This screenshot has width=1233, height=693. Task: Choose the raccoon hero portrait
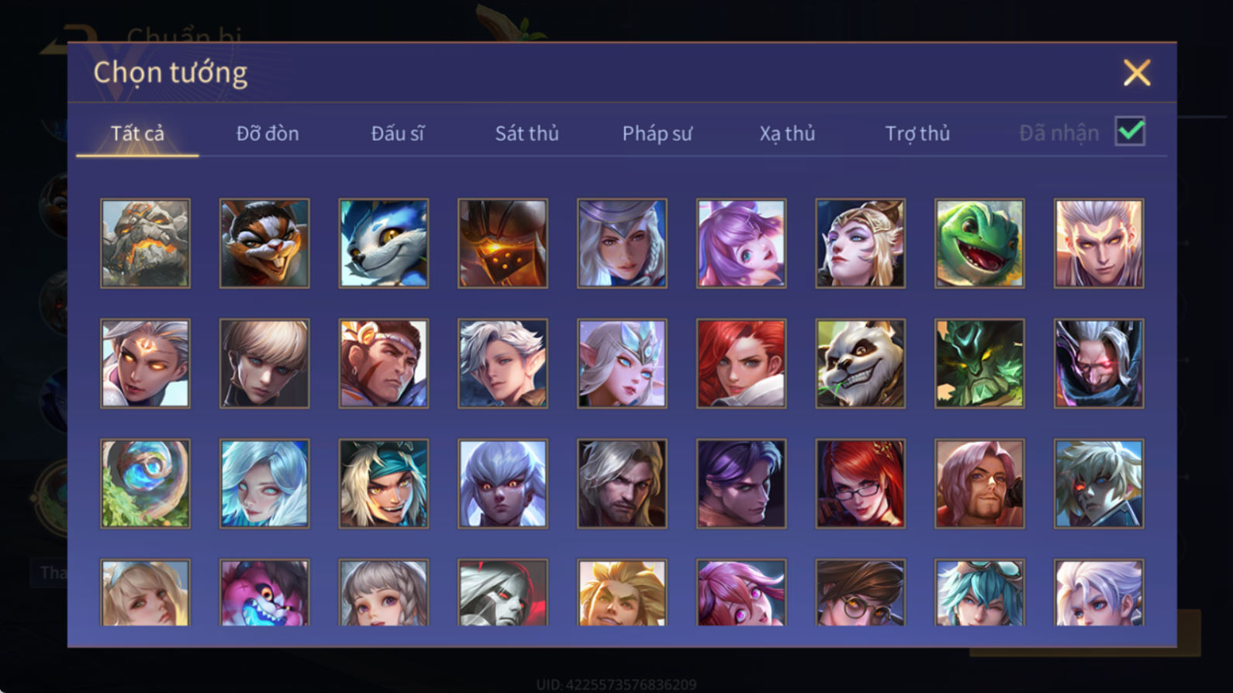coord(264,243)
